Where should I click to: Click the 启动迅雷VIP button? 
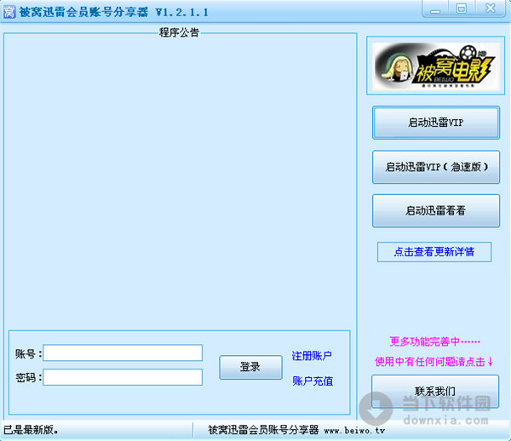pyautogui.click(x=436, y=123)
